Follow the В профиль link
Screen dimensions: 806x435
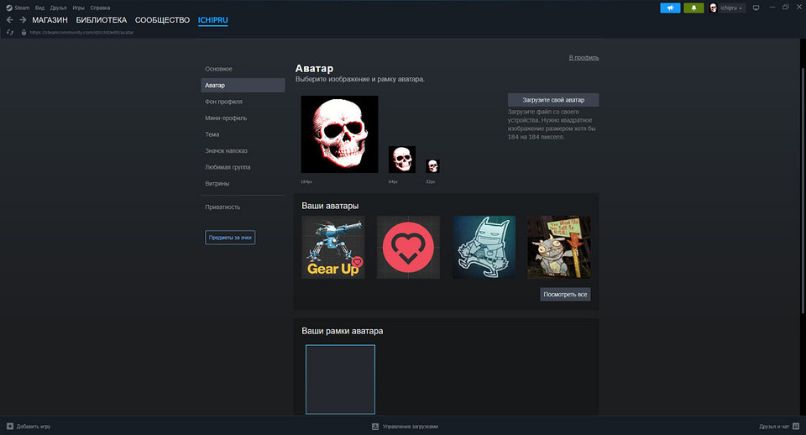coord(584,58)
